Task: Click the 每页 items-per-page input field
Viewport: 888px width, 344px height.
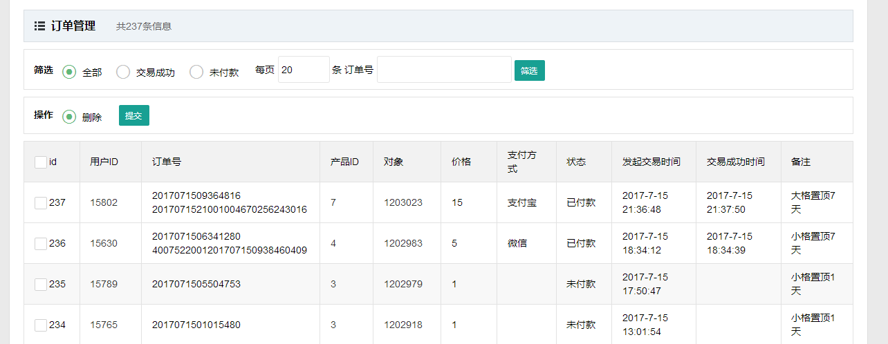Action: click(x=304, y=70)
